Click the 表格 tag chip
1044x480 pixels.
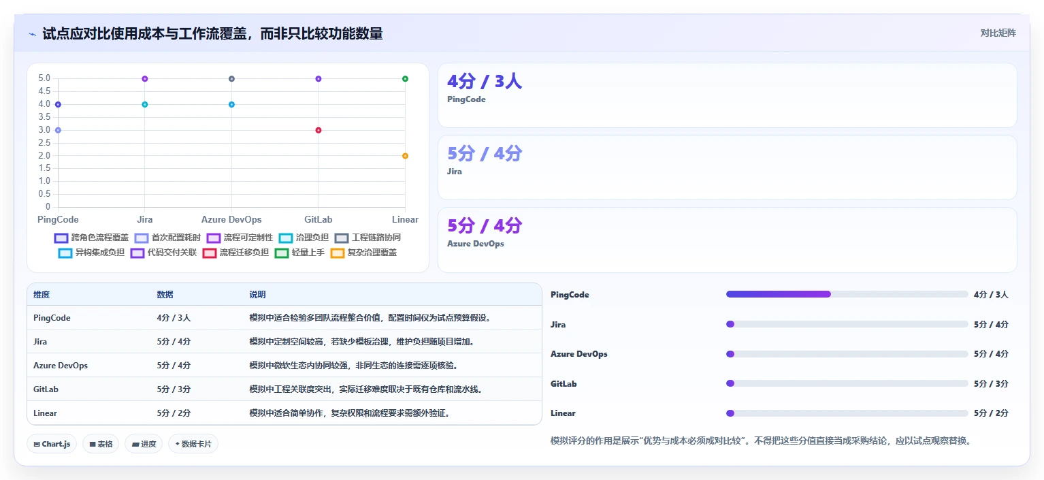[101, 444]
